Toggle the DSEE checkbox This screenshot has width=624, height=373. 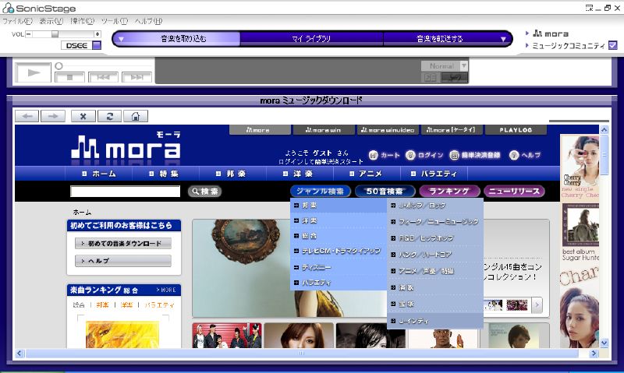click(97, 46)
